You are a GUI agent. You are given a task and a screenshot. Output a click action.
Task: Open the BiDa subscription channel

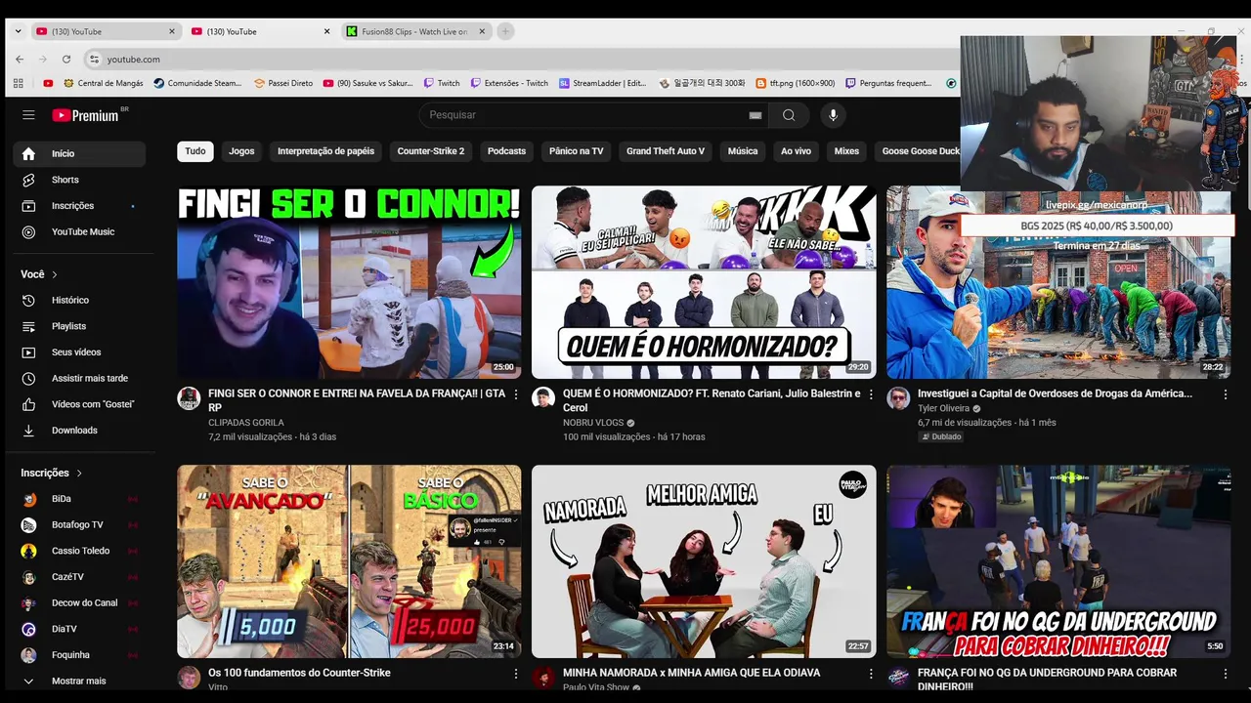coord(79,499)
